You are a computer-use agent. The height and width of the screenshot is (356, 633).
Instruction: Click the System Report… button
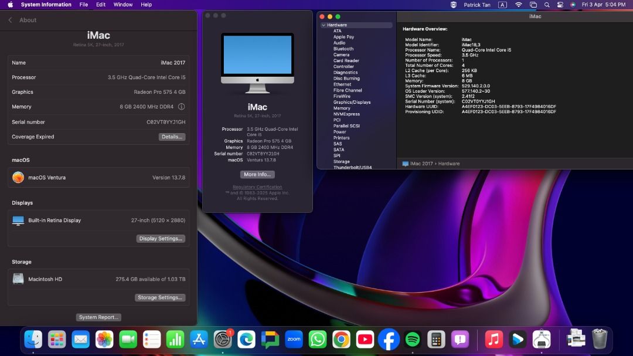click(x=98, y=317)
